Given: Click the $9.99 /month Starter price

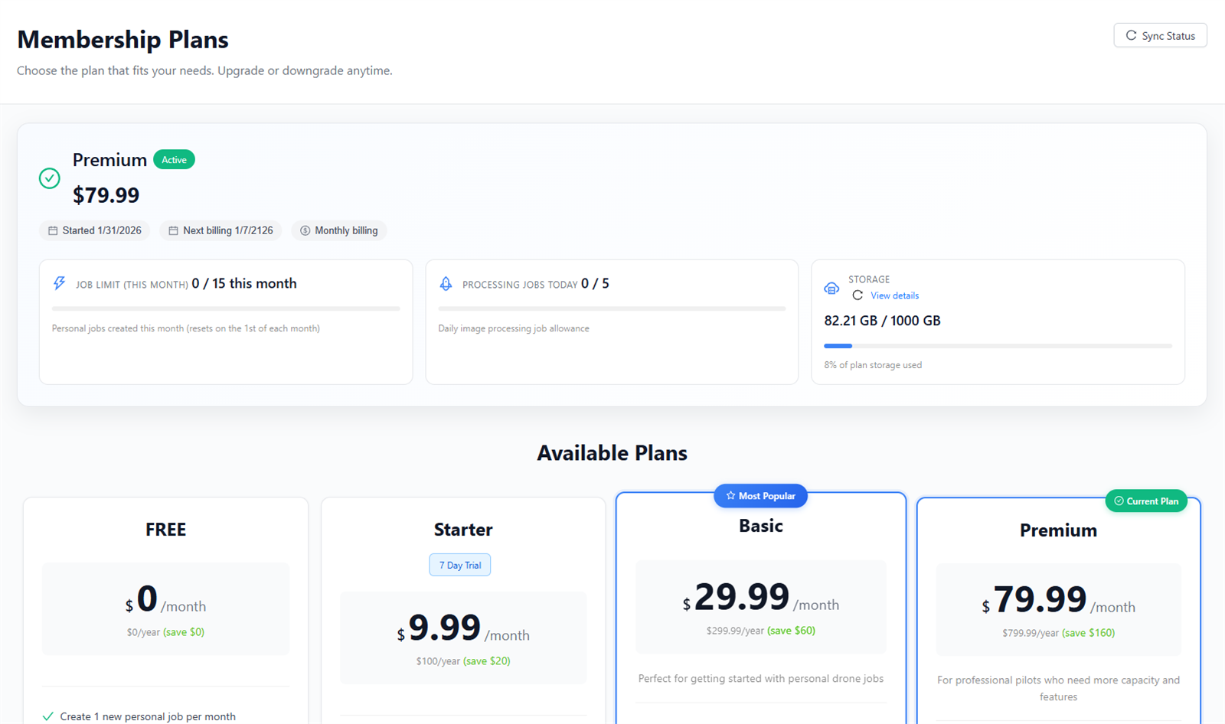Looking at the screenshot, I should pos(463,628).
